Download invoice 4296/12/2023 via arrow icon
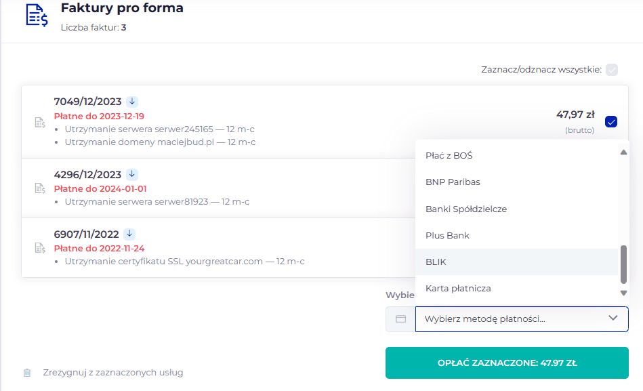This screenshot has height=391, width=643. [132, 174]
